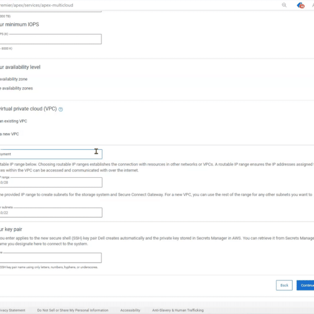Click the 'key pair' section heading
Screen dimensions: 314x314
tap(11, 229)
